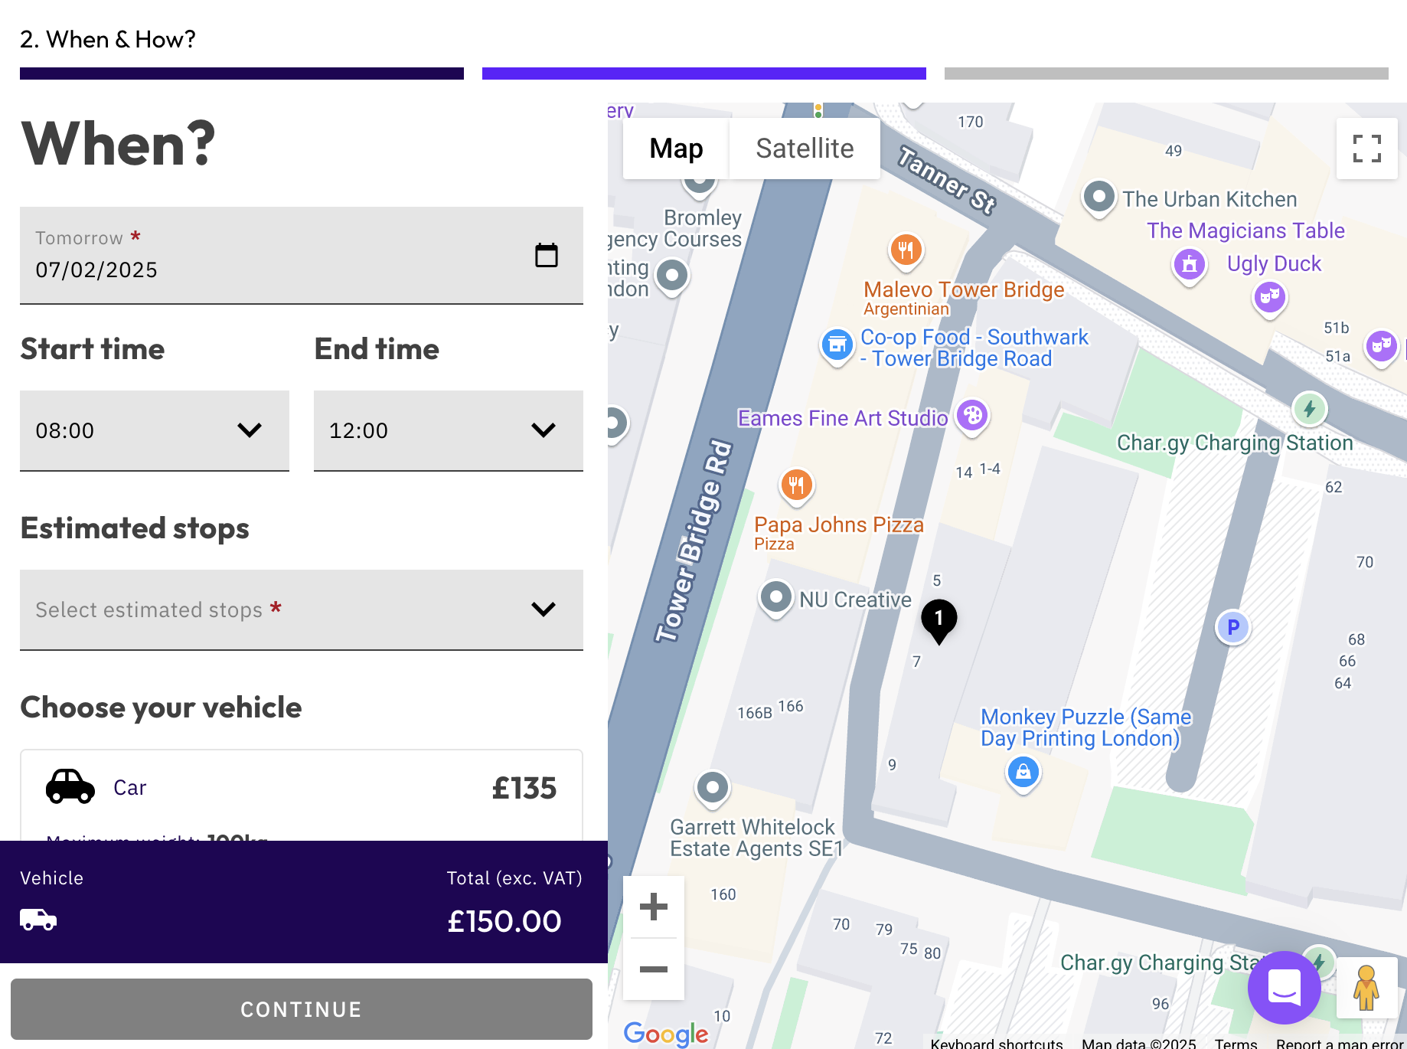Expand the Start time dropdown
Viewport: 1407px width, 1049px height.
point(155,430)
